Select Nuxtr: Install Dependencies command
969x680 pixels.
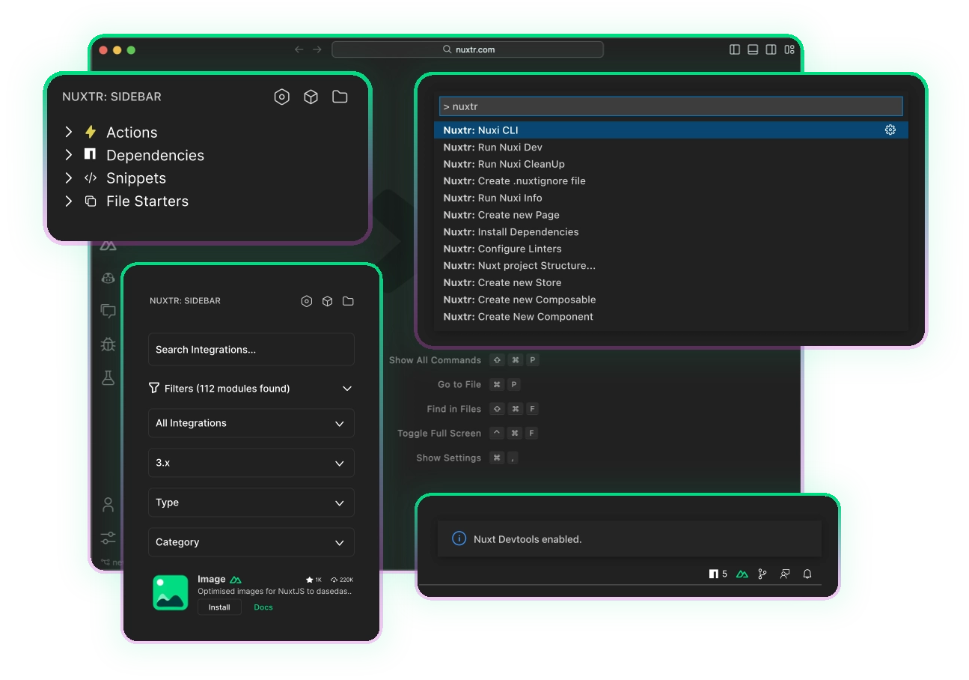670,231
